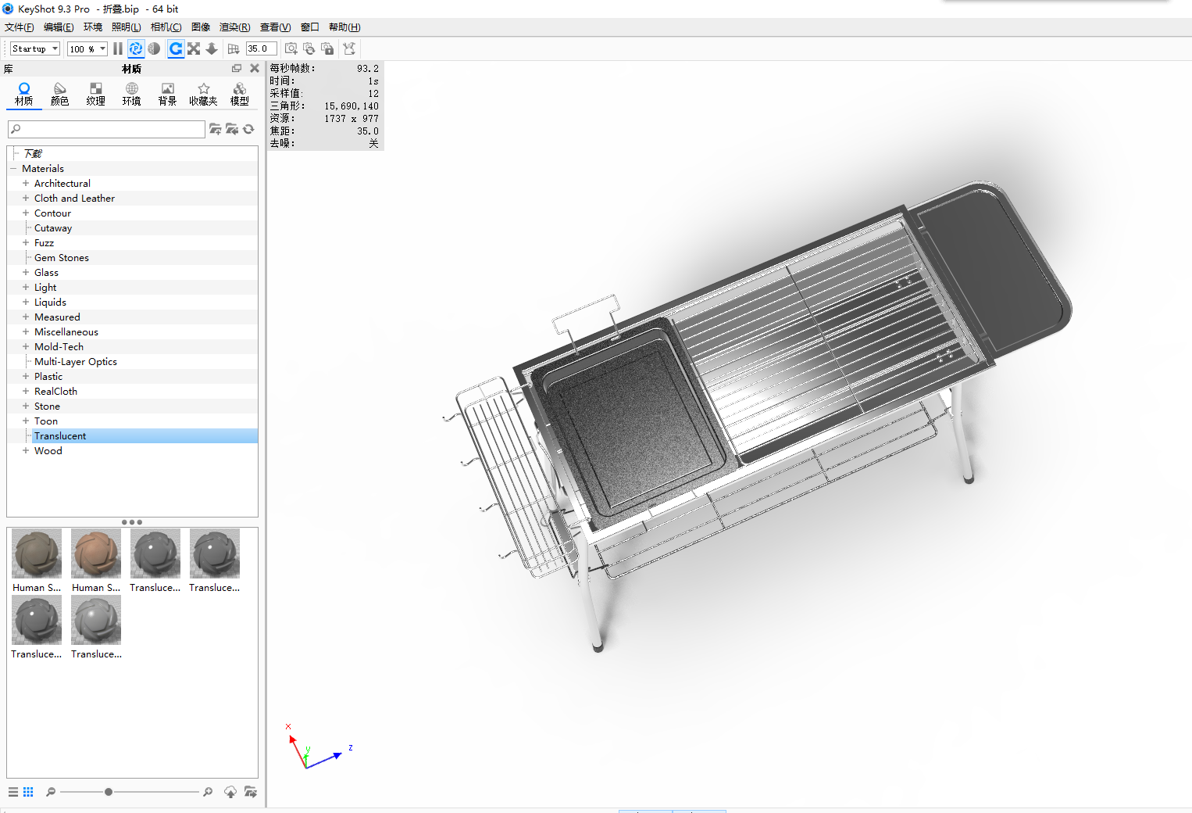Click the add folder icon
The height and width of the screenshot is (813, 1192).
click(x=216, y=129)
